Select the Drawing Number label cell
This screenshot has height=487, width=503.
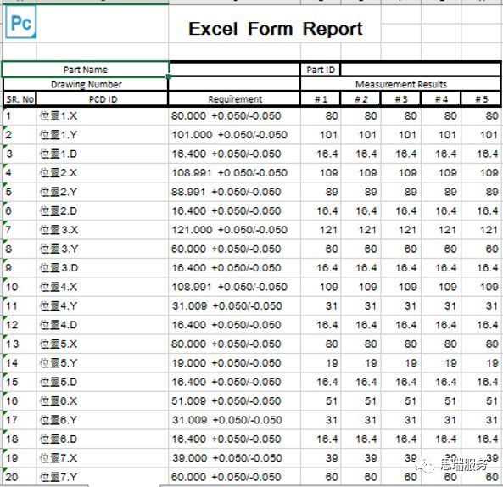(x=86, y=84)
